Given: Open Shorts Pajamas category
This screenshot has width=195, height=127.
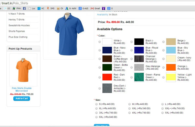Looking at the screenshot, I should click(x=17, y=31).
